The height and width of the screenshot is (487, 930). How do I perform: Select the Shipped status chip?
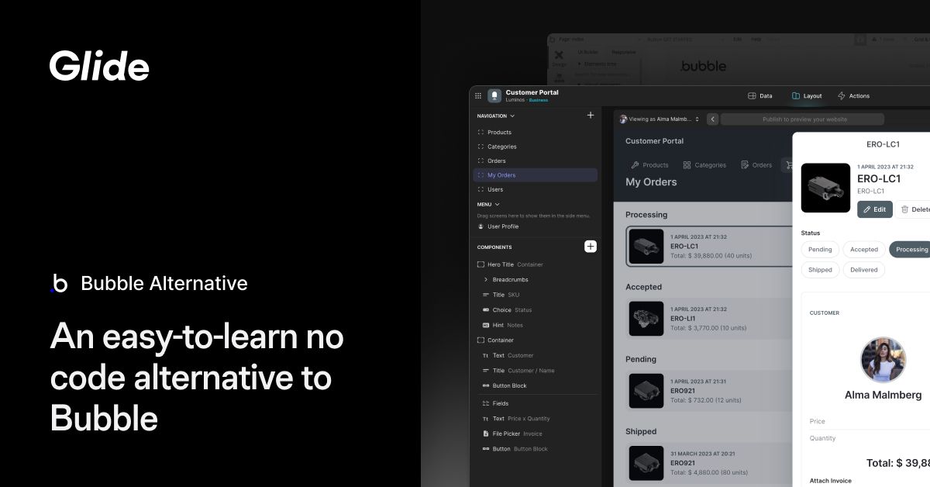(820, 270)
